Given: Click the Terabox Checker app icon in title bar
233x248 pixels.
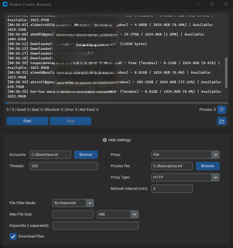Looking at the screenshot, I should click(5, 4).
